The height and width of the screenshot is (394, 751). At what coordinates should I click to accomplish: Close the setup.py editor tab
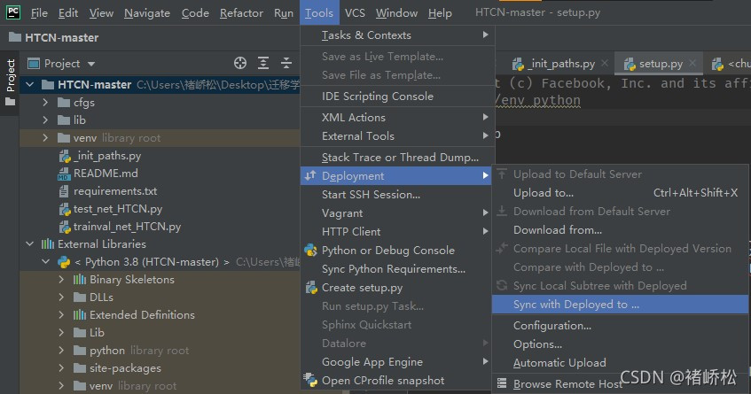point(692,63)
